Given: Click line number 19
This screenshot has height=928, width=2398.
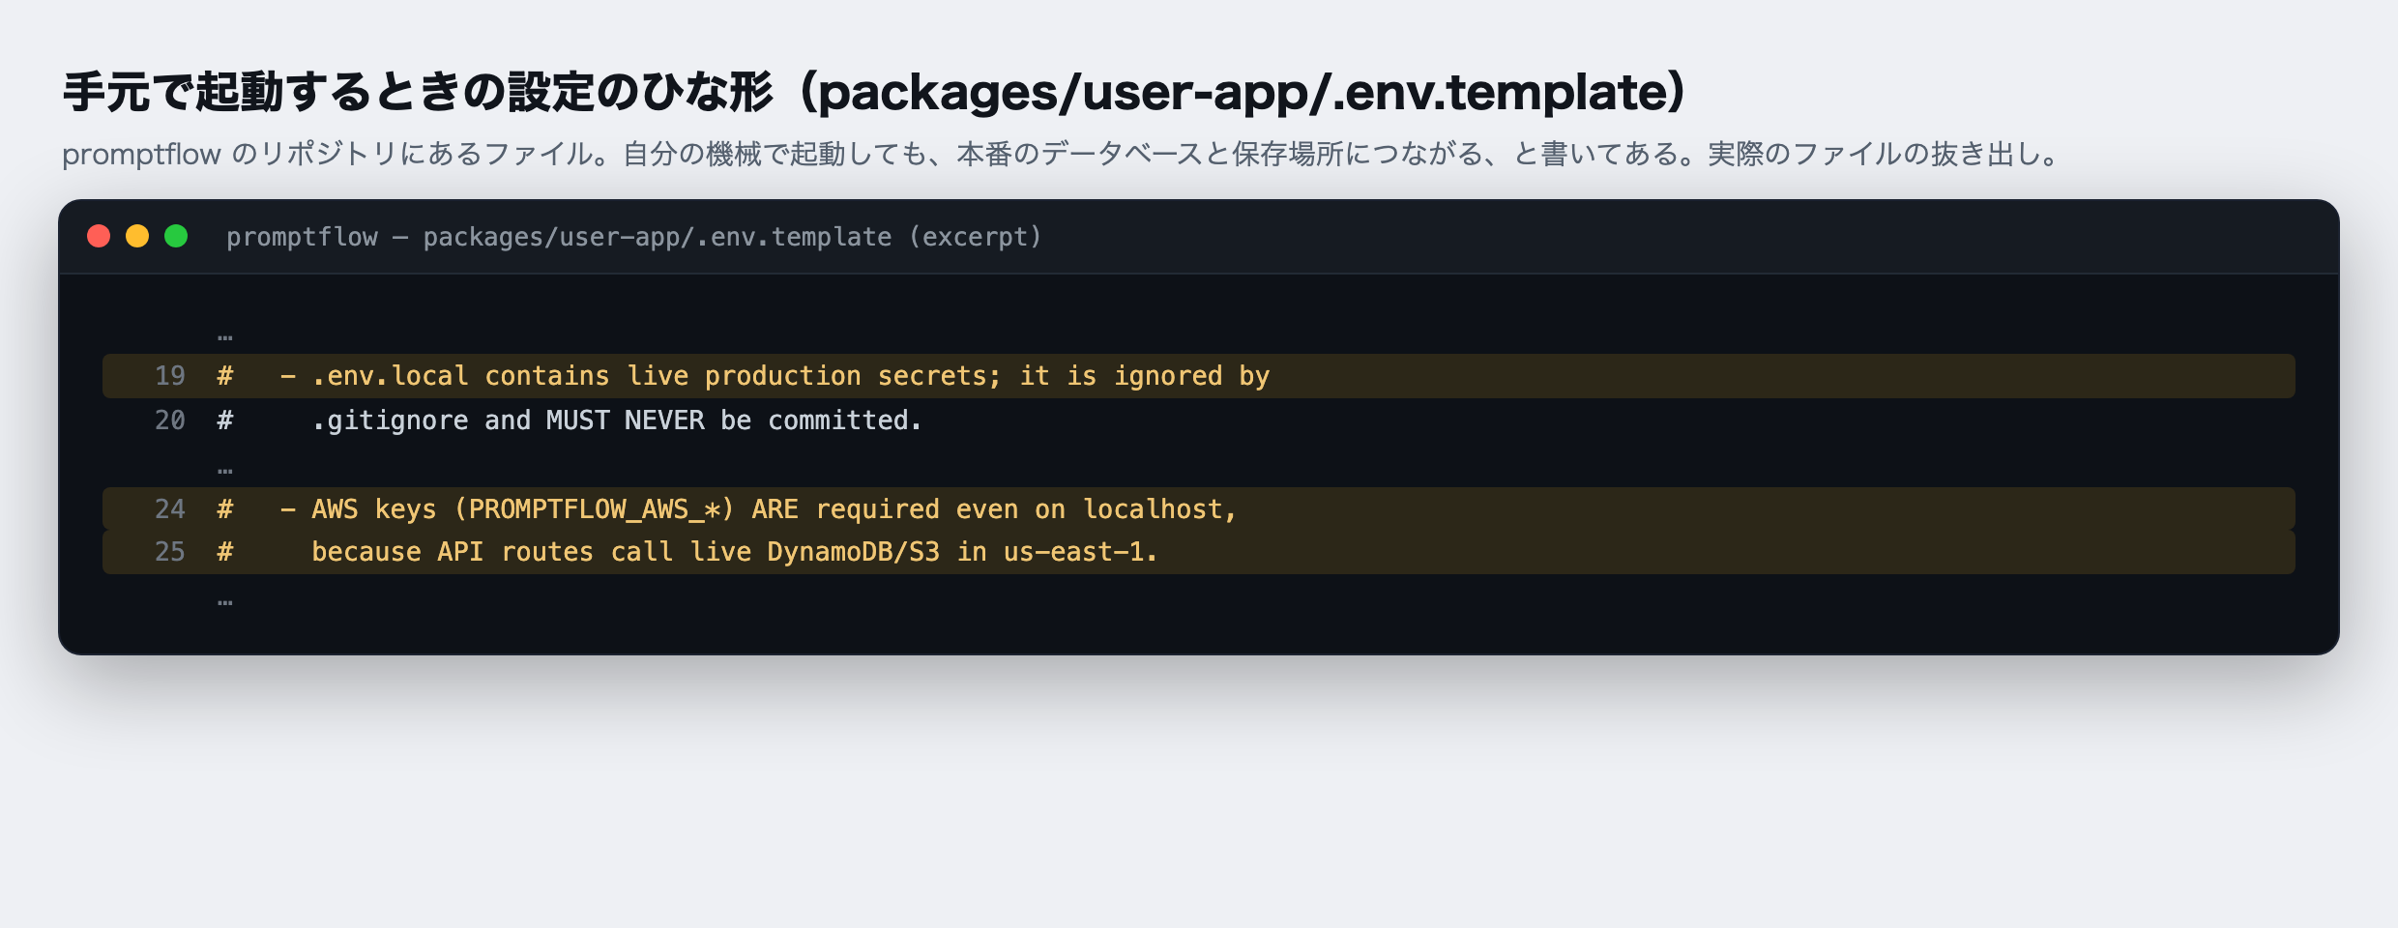Looking at the screenshot, I should pyautogui.click(x=170, y=376).
